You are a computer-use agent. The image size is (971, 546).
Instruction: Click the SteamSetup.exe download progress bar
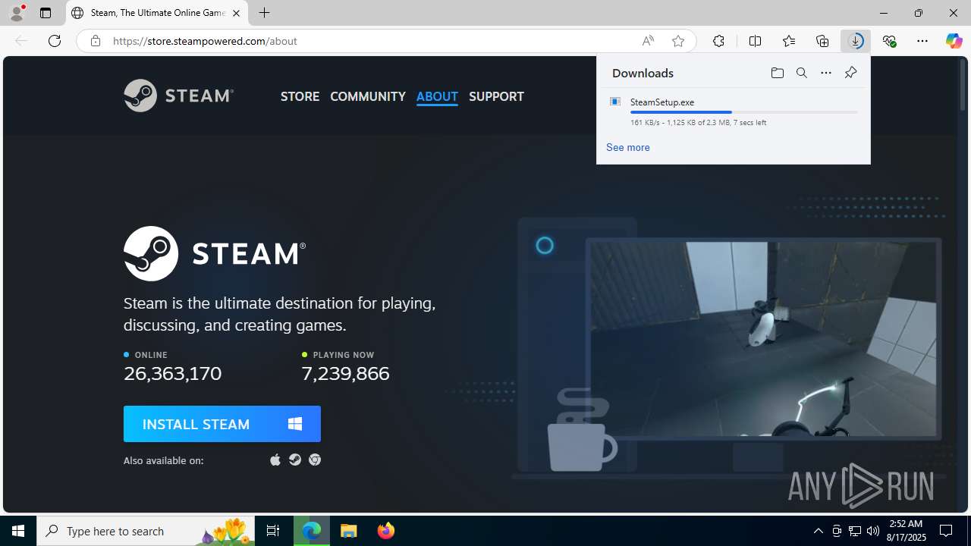744,112
